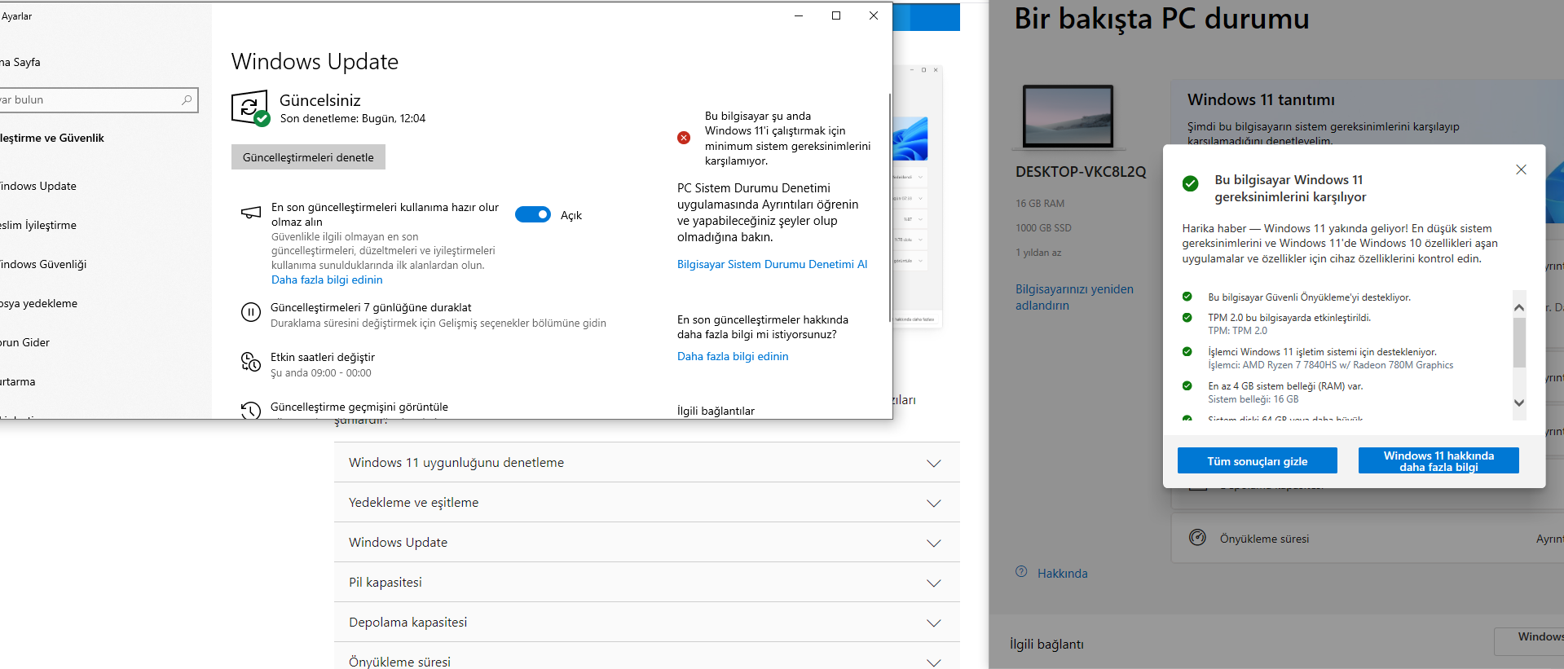Click the screenshot thumbnail on the web page behind Settings
This screenshot has width=1564, height=669.
click(919, 196)
